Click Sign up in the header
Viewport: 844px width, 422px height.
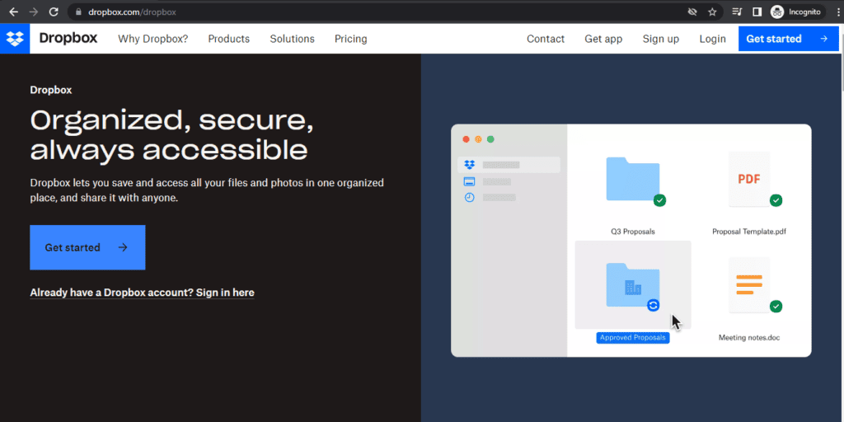pos(661,39)
